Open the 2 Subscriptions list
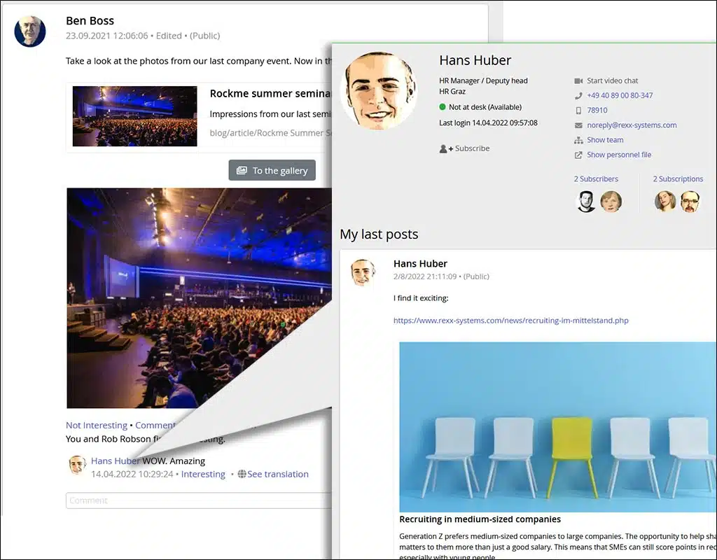Viewport: 717px width, 560px height. tap(678, 179)
